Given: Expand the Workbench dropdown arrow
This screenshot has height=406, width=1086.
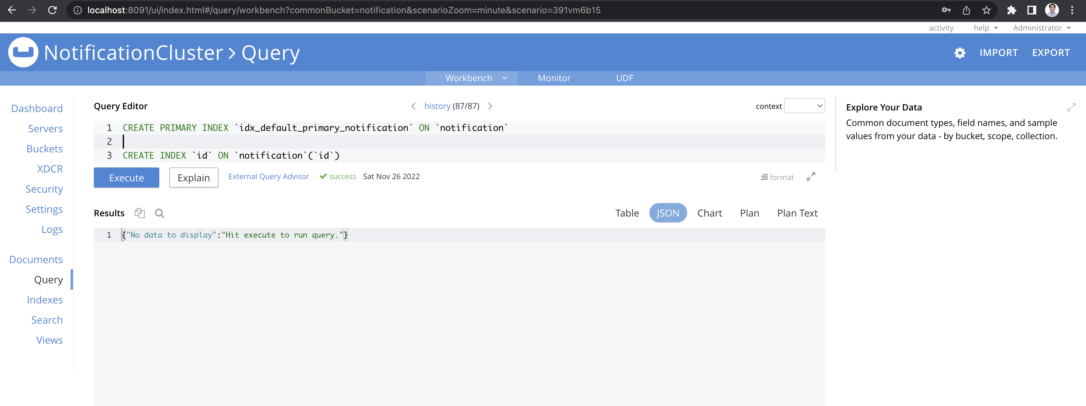Looking at the screenshot, I should (x=505, y=78).
